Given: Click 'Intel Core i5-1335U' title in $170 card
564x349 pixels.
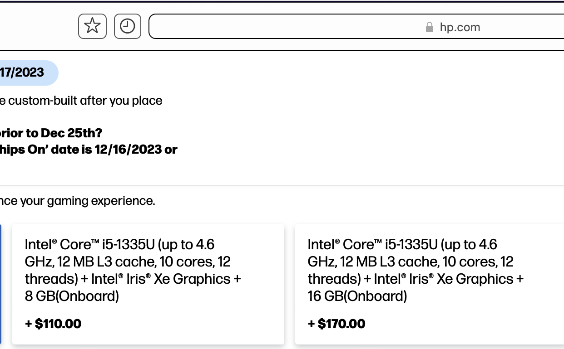Looking at the screenshot, I should point(373,245).
